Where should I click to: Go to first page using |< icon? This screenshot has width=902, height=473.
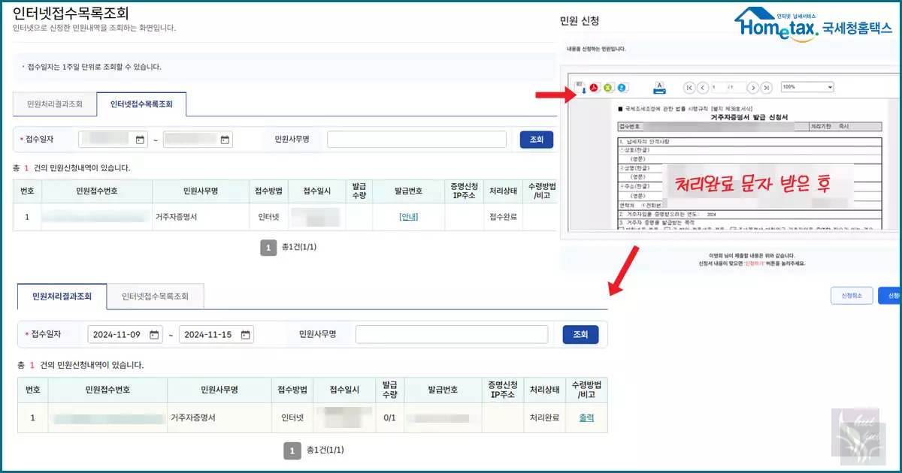tap(689, 88)
